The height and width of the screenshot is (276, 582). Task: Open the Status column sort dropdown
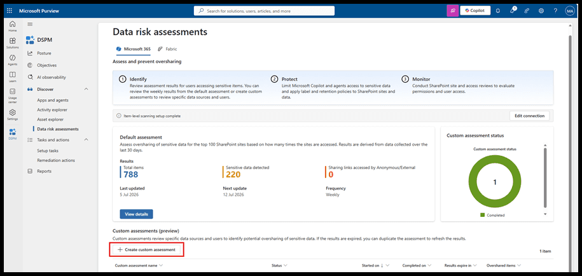coord(285,266)
